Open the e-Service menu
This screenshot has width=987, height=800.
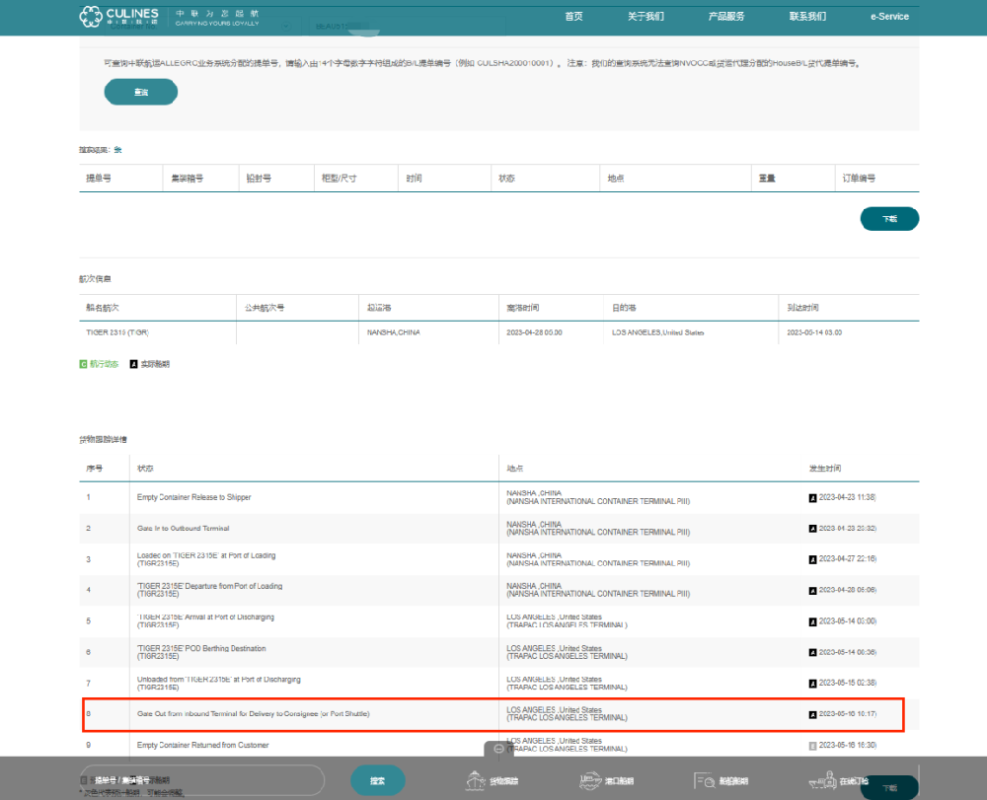[889, 17]
